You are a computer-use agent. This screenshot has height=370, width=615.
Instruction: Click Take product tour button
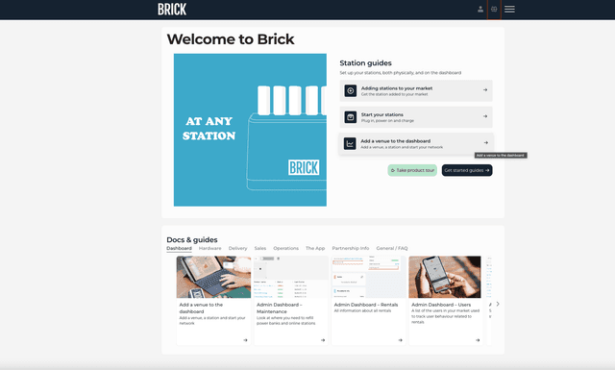(412, 170)
